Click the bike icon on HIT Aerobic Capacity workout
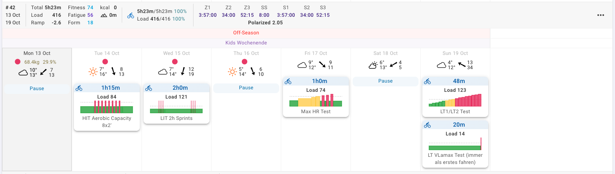The image size is (615, 174). (x=79, y=88)
